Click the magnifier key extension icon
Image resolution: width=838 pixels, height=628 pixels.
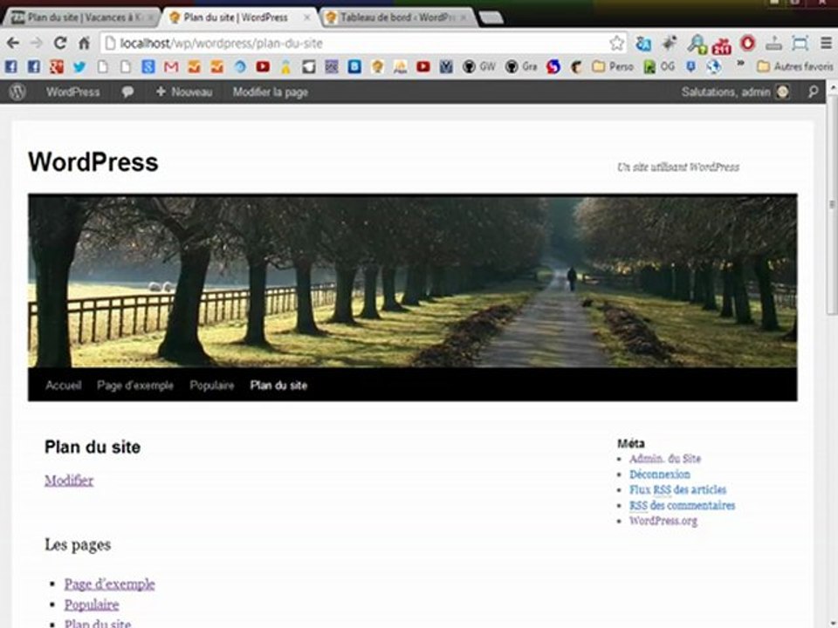click(697, 44)
